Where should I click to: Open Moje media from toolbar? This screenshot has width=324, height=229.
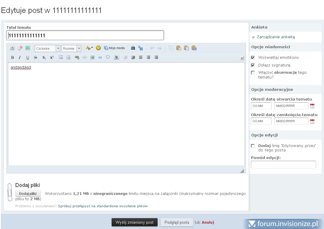[x=114, y=48]
